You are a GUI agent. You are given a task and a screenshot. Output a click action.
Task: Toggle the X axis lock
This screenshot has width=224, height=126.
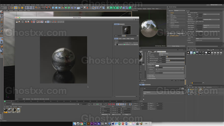(26, 8)
